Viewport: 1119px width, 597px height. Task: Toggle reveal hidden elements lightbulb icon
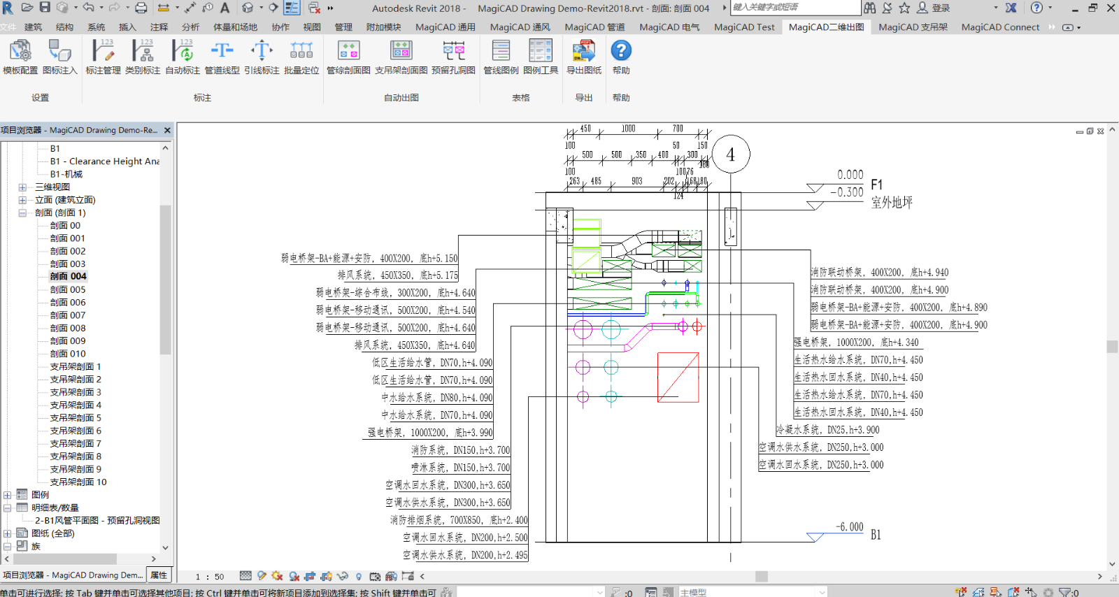359,577
